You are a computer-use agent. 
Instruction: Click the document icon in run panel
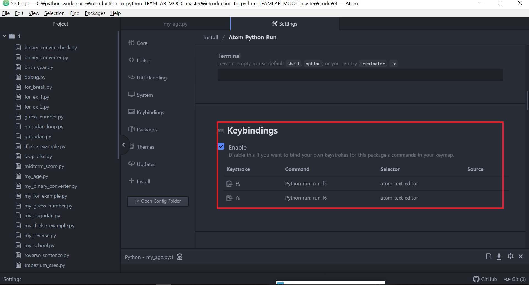[488, 256]
